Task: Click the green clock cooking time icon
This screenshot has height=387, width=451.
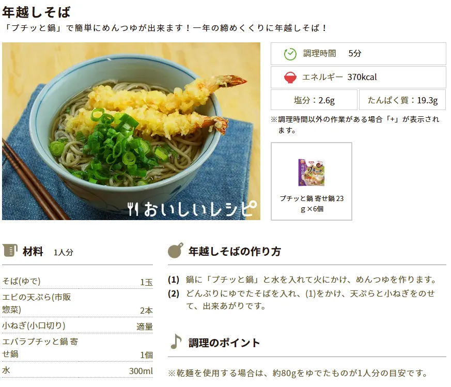Action: (x=290, y=54)
